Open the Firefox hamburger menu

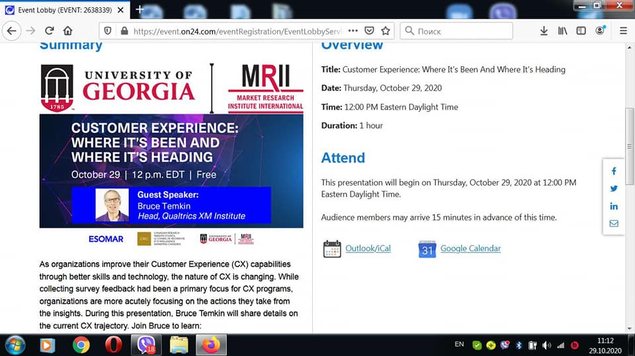click(623, 31)
